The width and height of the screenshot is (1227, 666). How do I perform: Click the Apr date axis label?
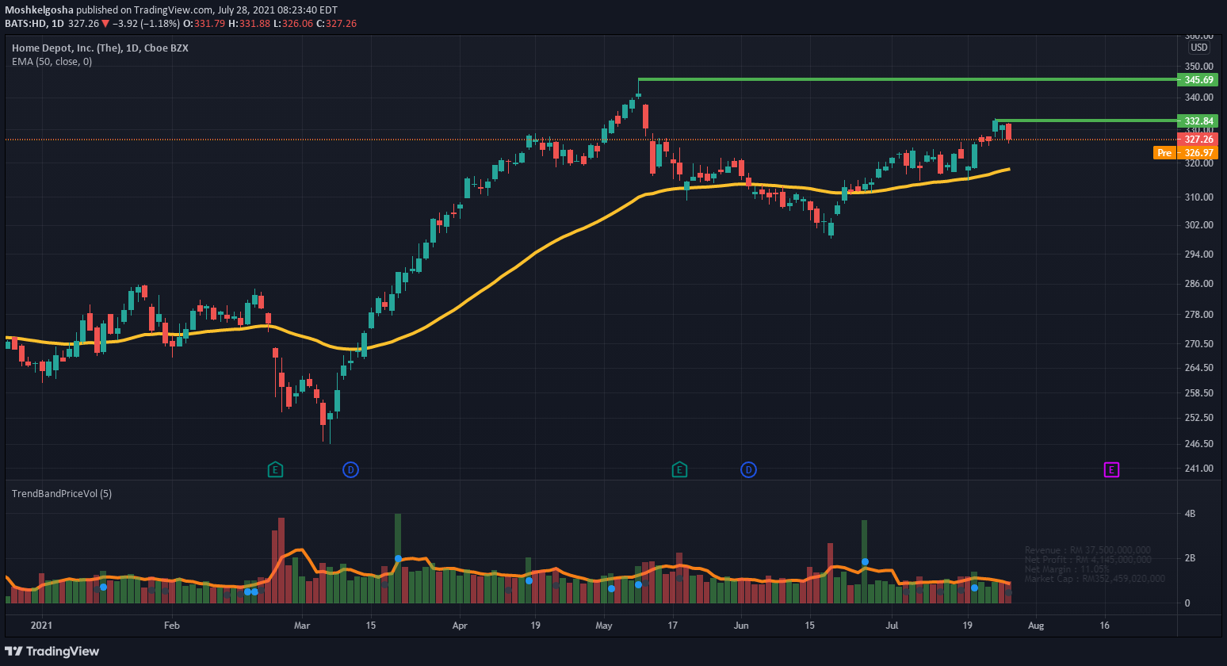tap(460, 626)
